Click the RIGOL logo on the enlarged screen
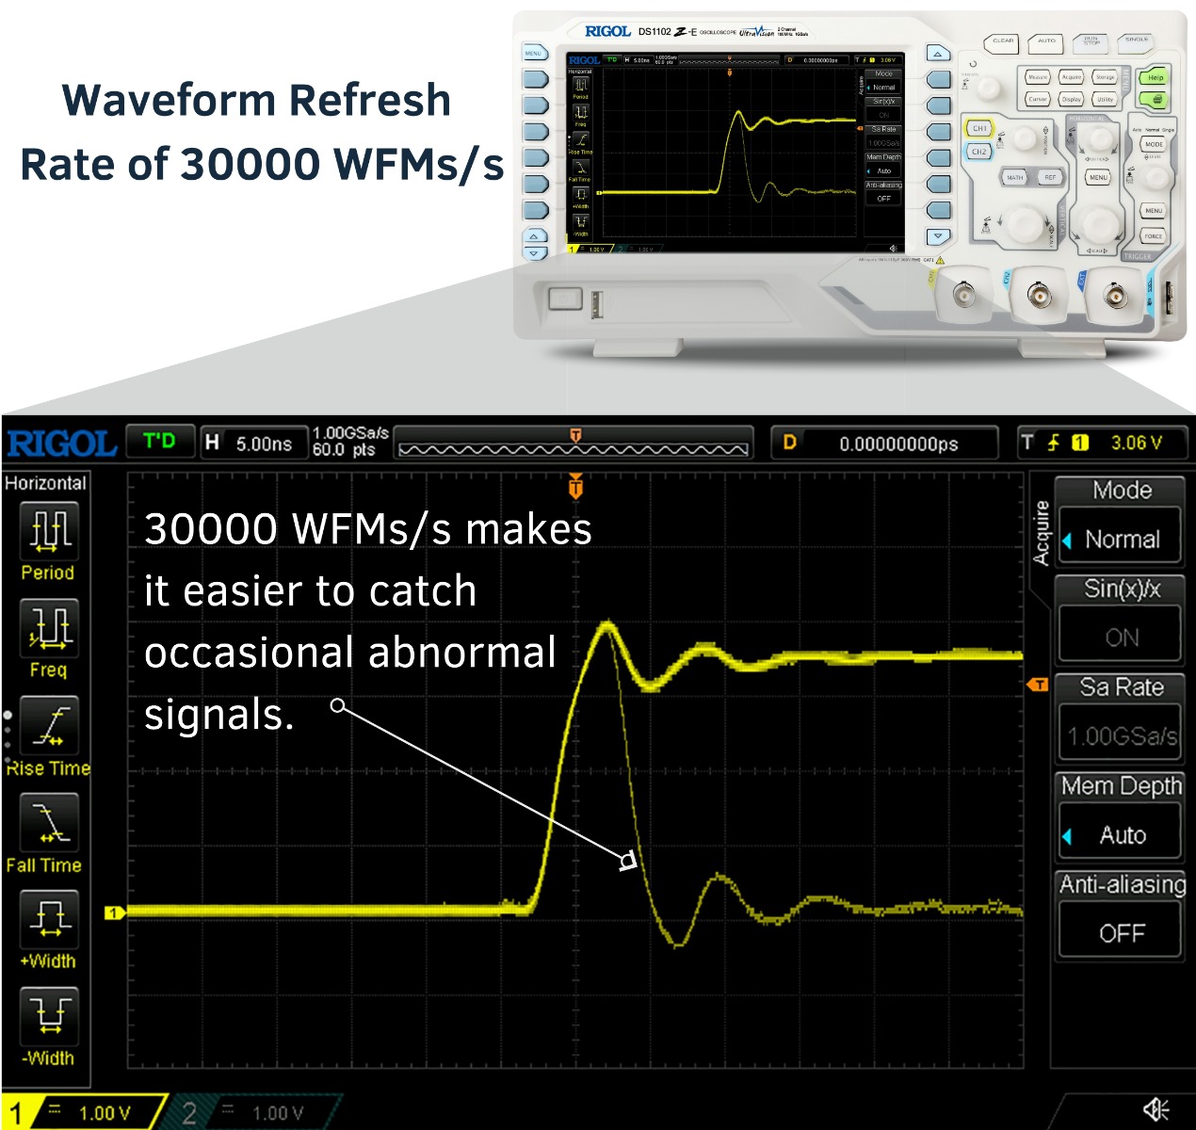This screenshot has width=1196, height=1130. coord(60,443)
